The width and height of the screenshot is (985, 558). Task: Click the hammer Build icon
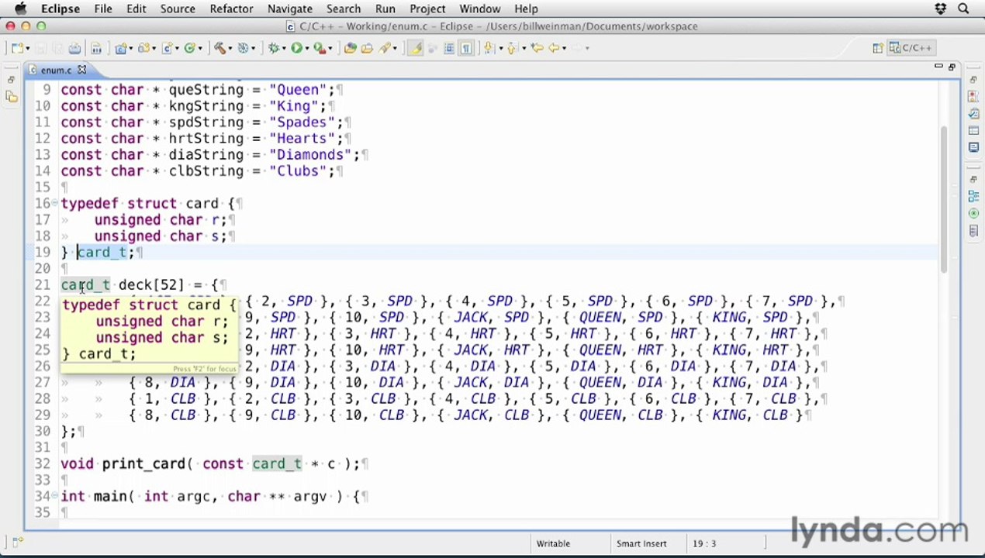tap(221, 48)
